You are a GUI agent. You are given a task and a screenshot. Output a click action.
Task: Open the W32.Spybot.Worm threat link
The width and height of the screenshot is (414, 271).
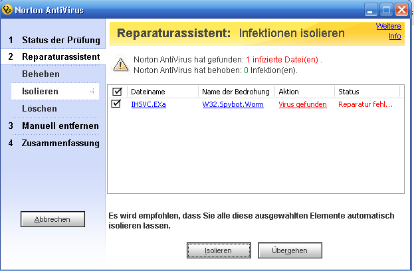pos(233,104)
